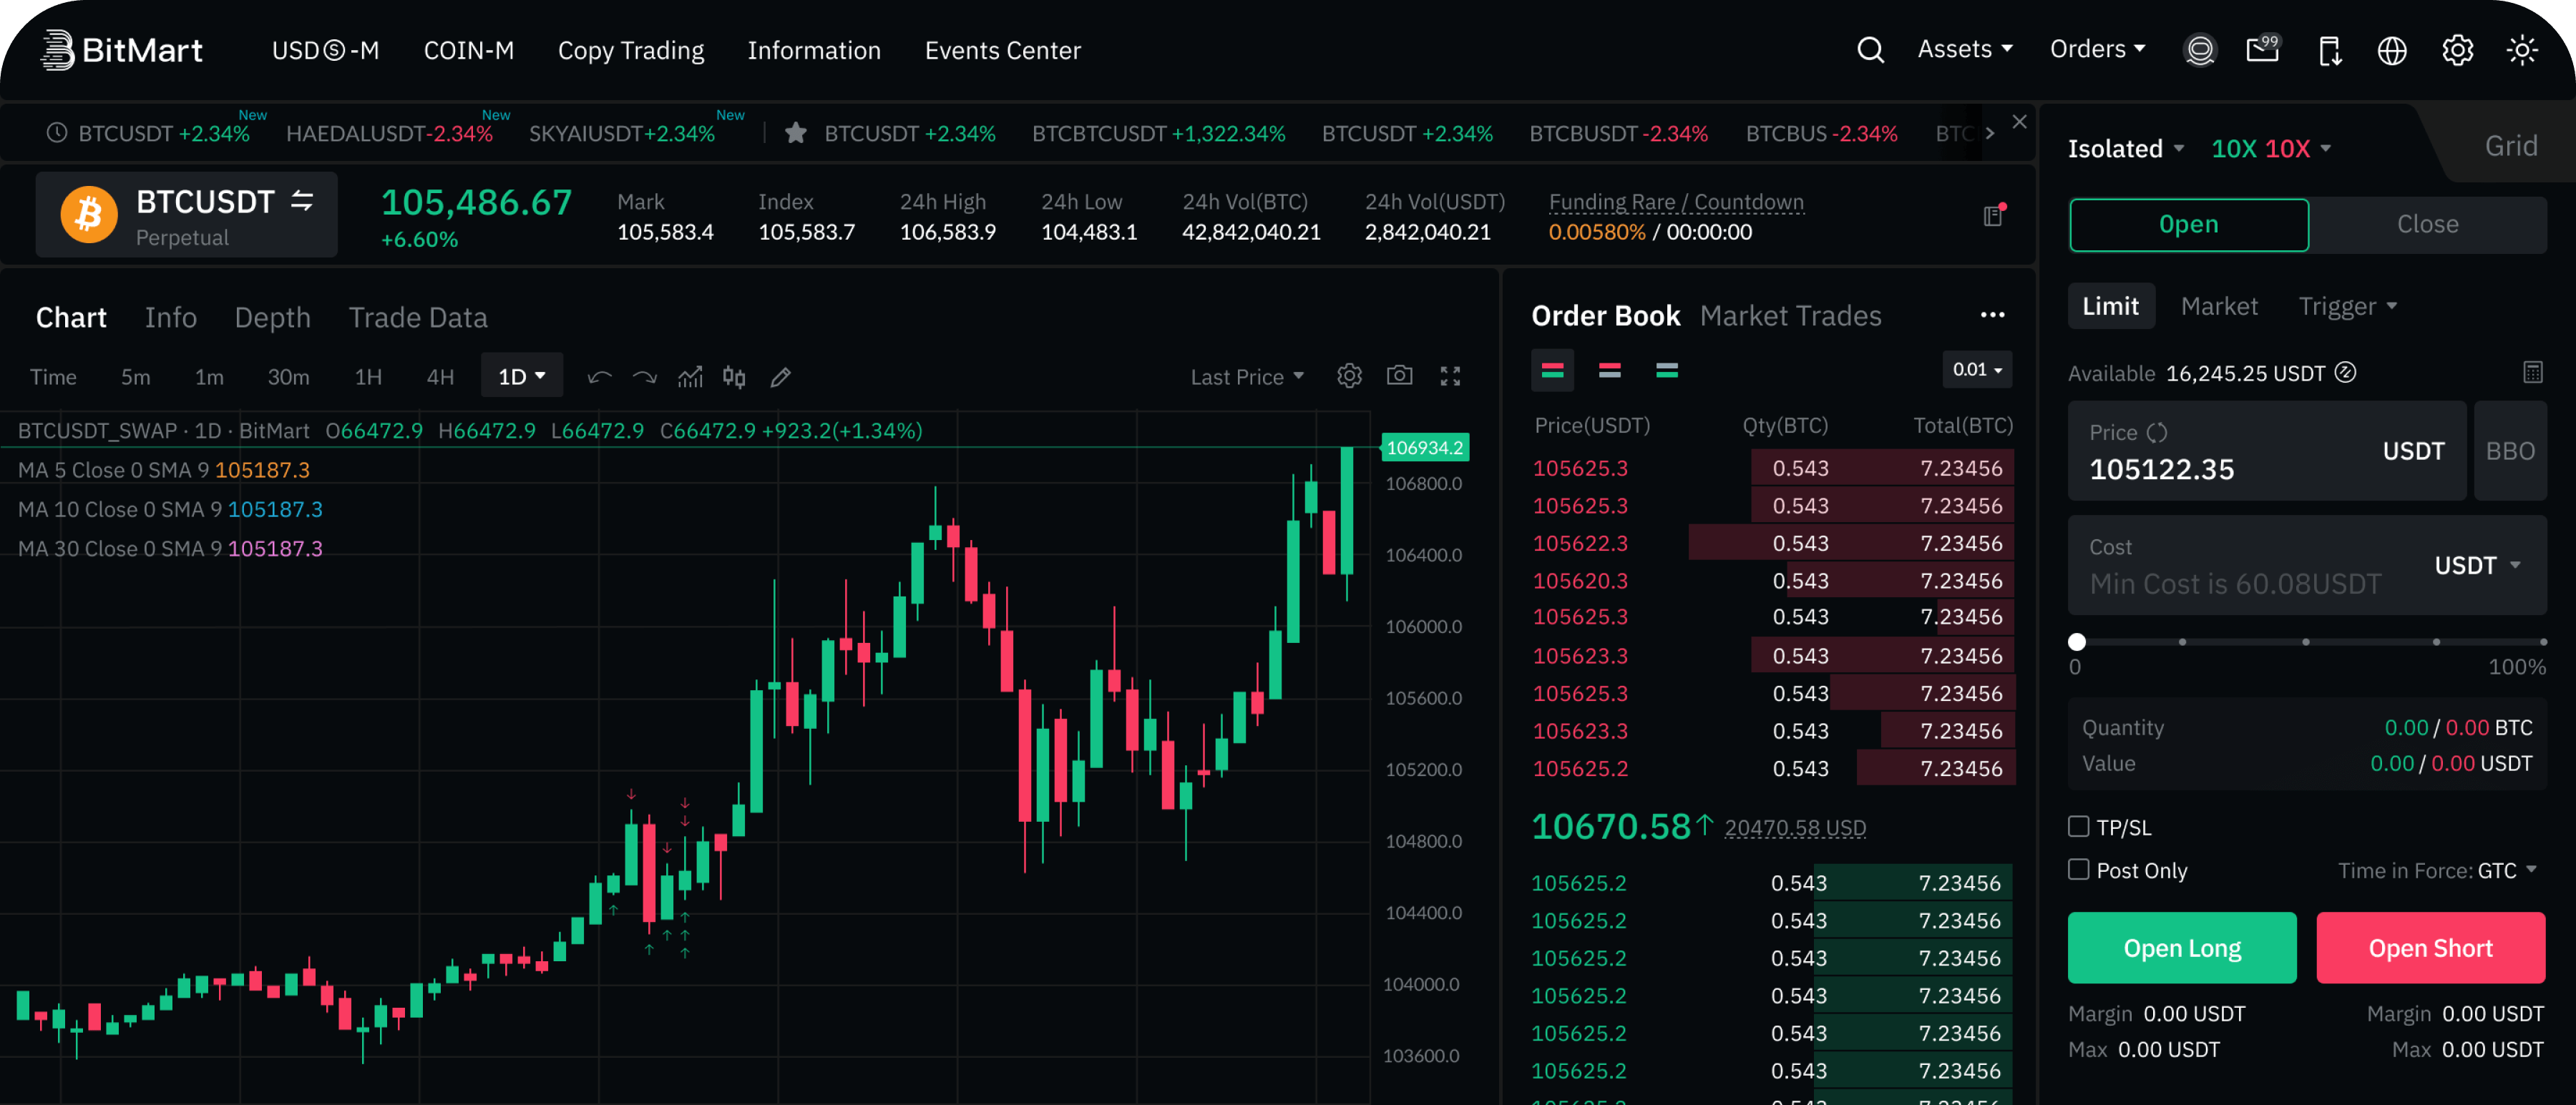Select the pencil drawing tool
This screenshot has height=1105, width=2576.
pos(780,377)
